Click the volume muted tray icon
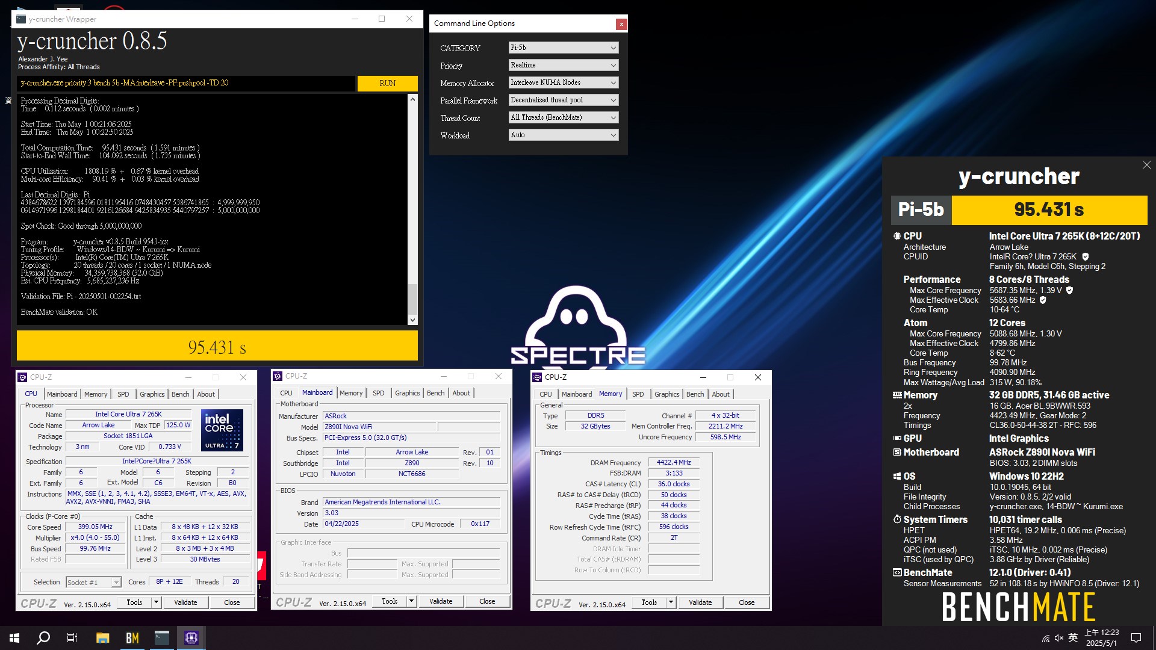1156x650 pixels. 1059,638
